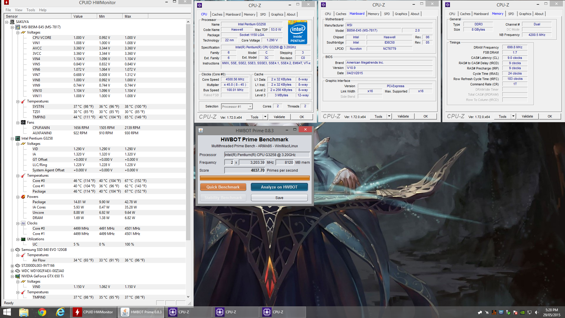The width and height of the screenshot is (565, 318).
Task: Click the Fans icon in the HWMonitor tree
Action: pyautogui.click(x=23, y=122)
